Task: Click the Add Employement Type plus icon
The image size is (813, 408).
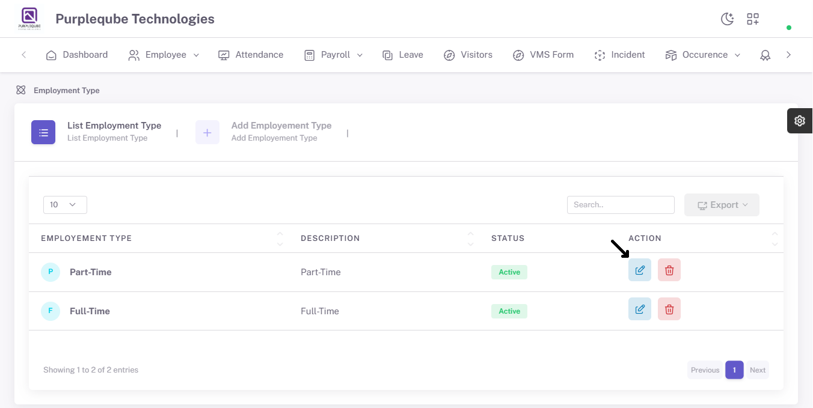Action: pyautogui.click(x=207, y=132)
